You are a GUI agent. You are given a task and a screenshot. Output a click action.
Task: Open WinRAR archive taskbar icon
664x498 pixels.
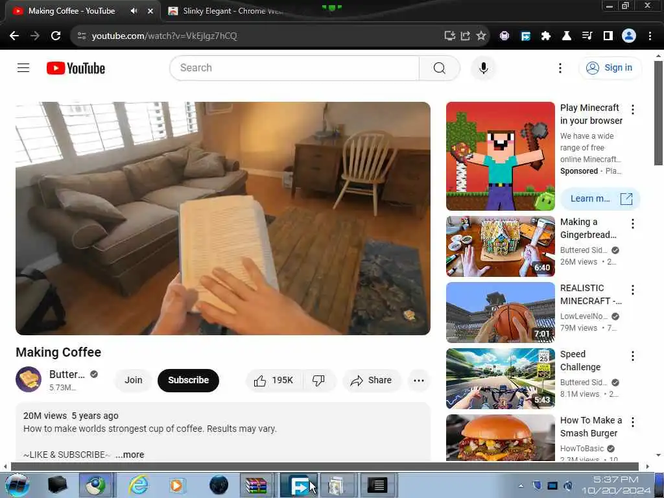pyautogui.click(x=256, y=485)
